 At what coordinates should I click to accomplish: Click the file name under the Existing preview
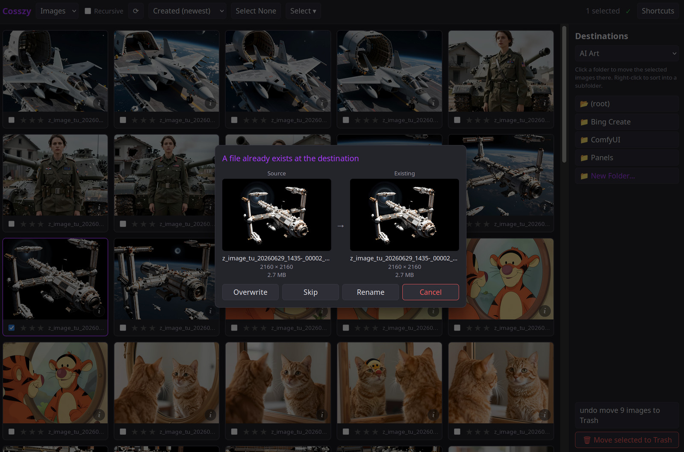pos(404,258)
